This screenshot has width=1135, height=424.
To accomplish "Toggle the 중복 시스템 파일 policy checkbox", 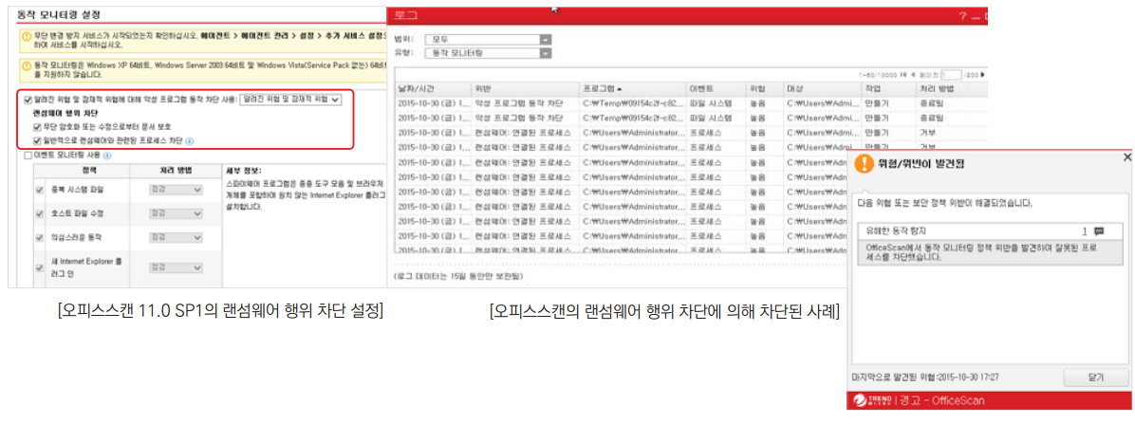I will click(39, 191).
